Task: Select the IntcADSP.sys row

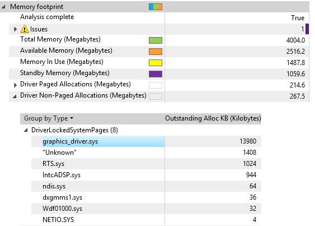Action: coord(146,175)
